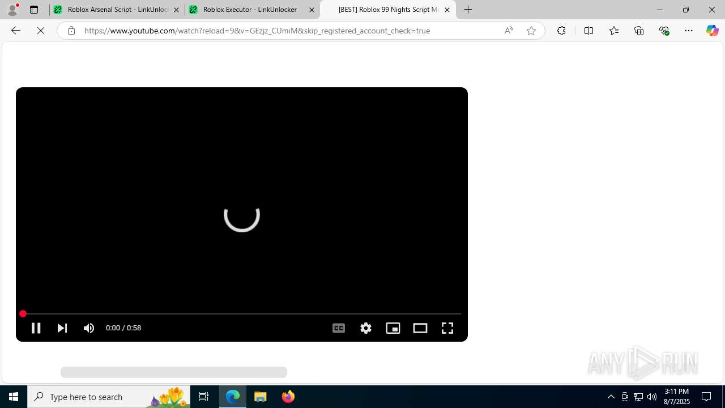This screenshot has width=725, height=408.
Task: Click the video progress bar
Action: pyautogui.click(x=242, y=313)
